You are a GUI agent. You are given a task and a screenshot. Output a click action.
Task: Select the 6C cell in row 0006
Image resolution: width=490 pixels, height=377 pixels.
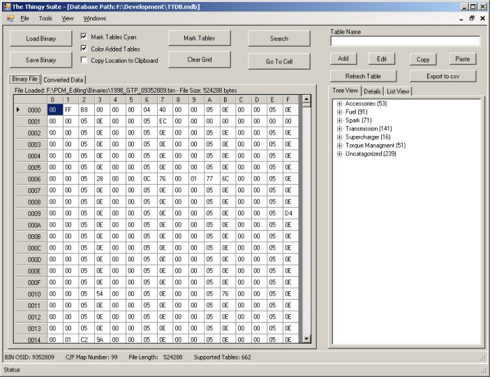pyautogui.click(x=228, y=179)
